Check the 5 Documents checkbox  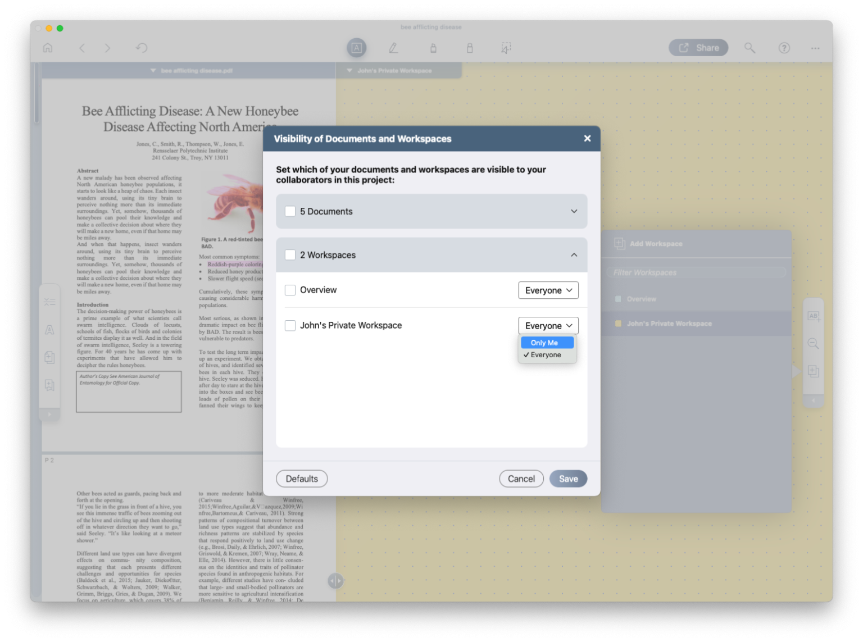(290, 211)
